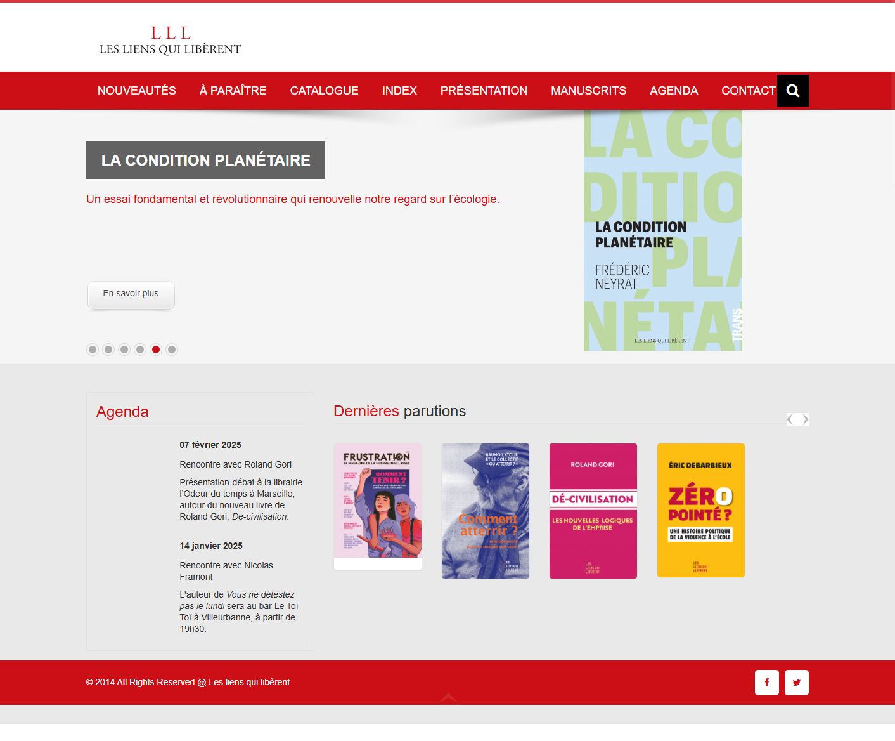Show next publications with right carousel arrow
Viewport: 895px width, 741px height.
point(804,419)
